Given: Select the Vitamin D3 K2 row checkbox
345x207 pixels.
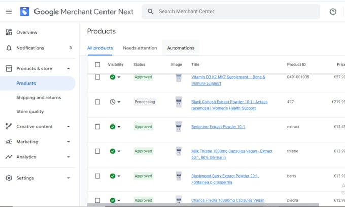Looking at the screenshot, I should pos(98,77).
